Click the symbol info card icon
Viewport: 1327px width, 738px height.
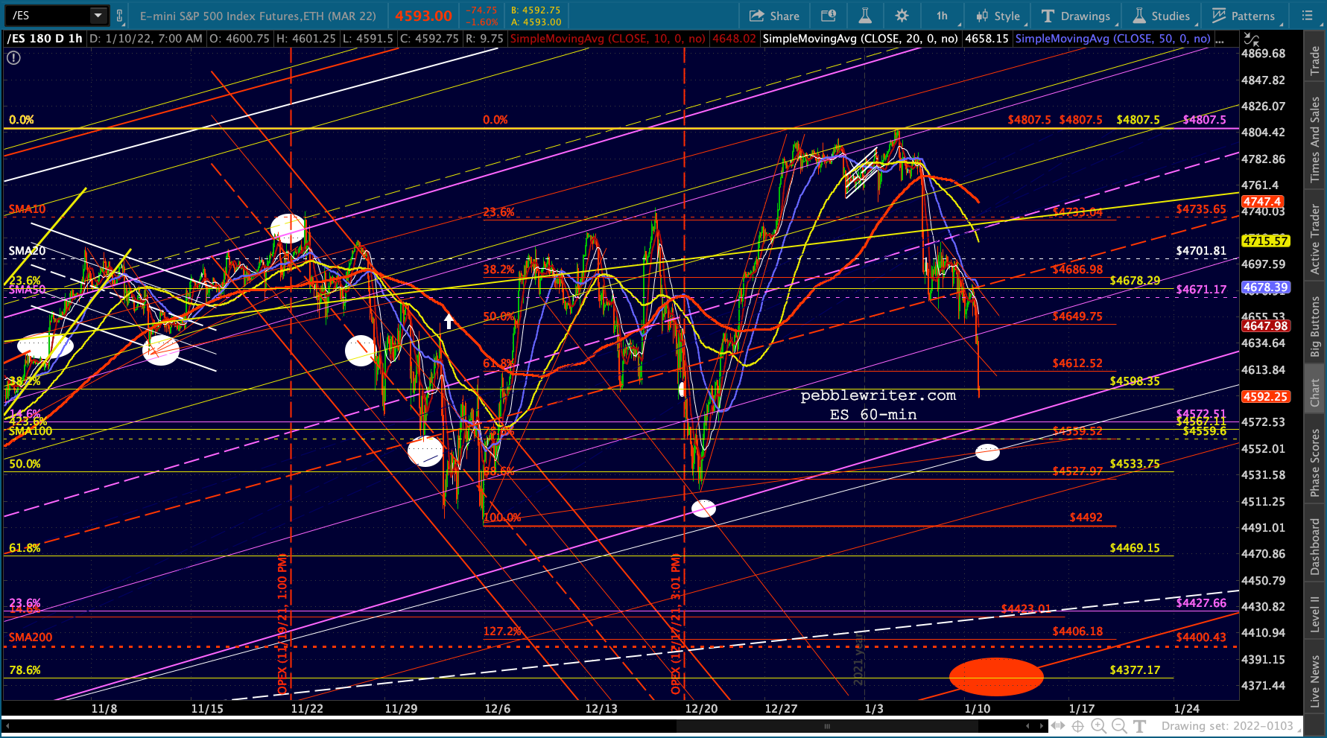[x=829, y=16]
